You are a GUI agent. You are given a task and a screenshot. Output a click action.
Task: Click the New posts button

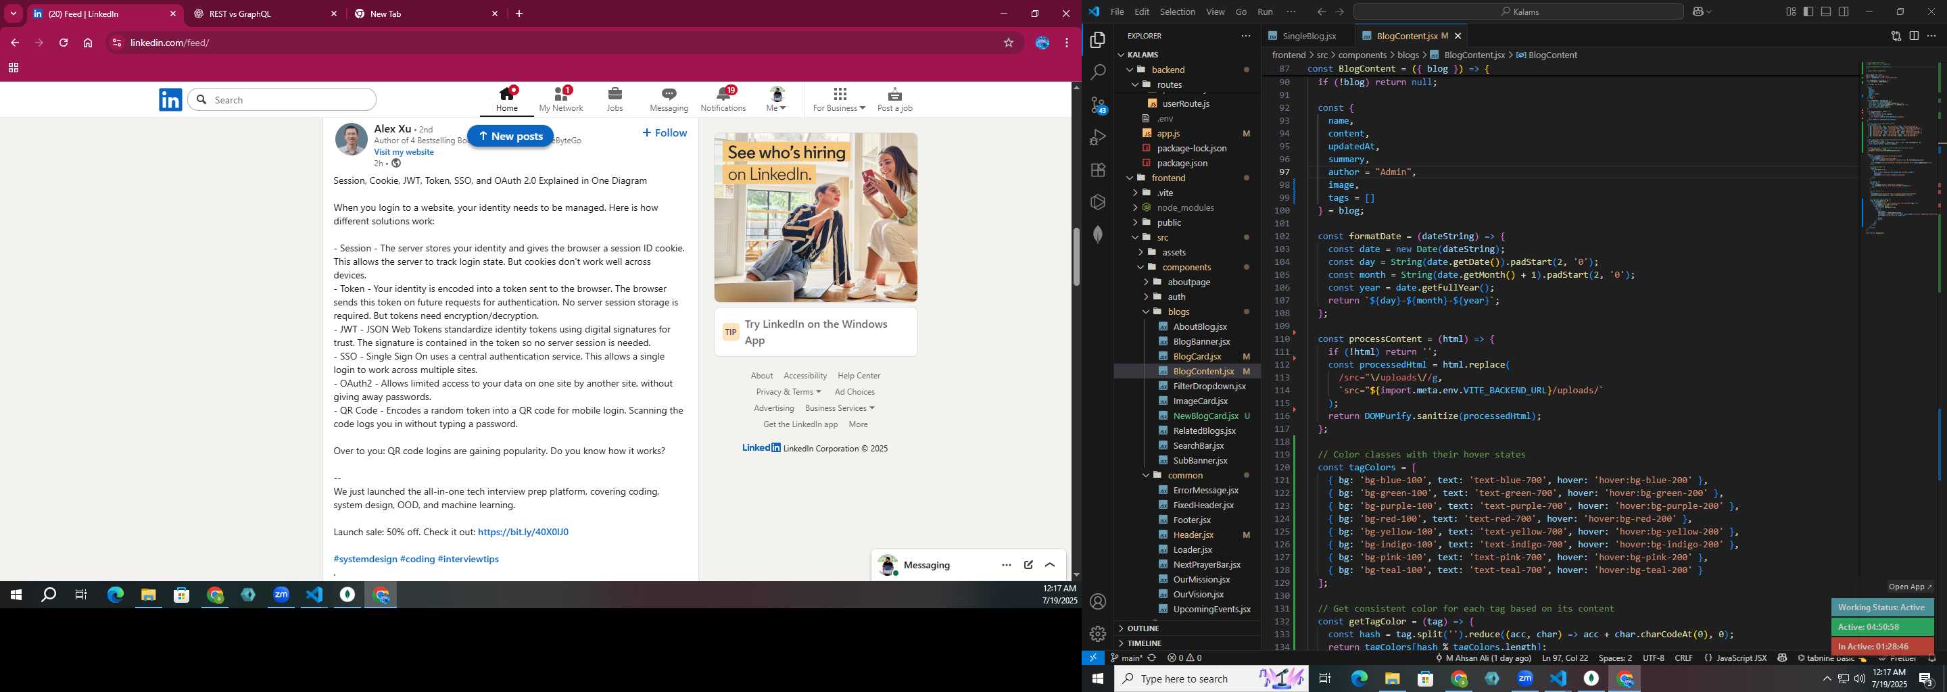[510, 136]
